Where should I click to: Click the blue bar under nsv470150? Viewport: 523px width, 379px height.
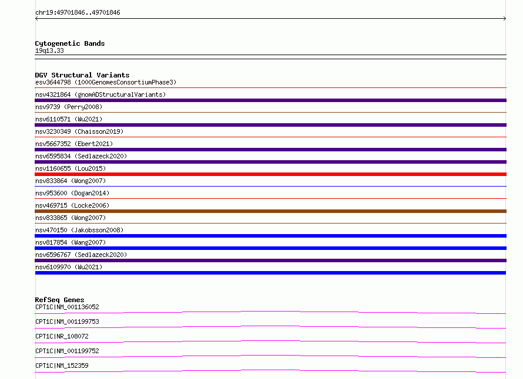270,236
